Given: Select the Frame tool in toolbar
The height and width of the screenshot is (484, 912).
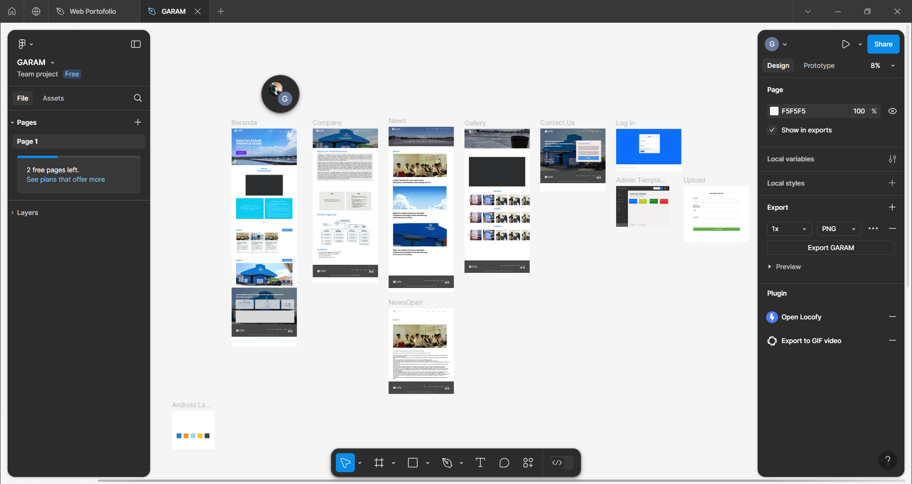Looking at the screenshot, I should point(379,463).
